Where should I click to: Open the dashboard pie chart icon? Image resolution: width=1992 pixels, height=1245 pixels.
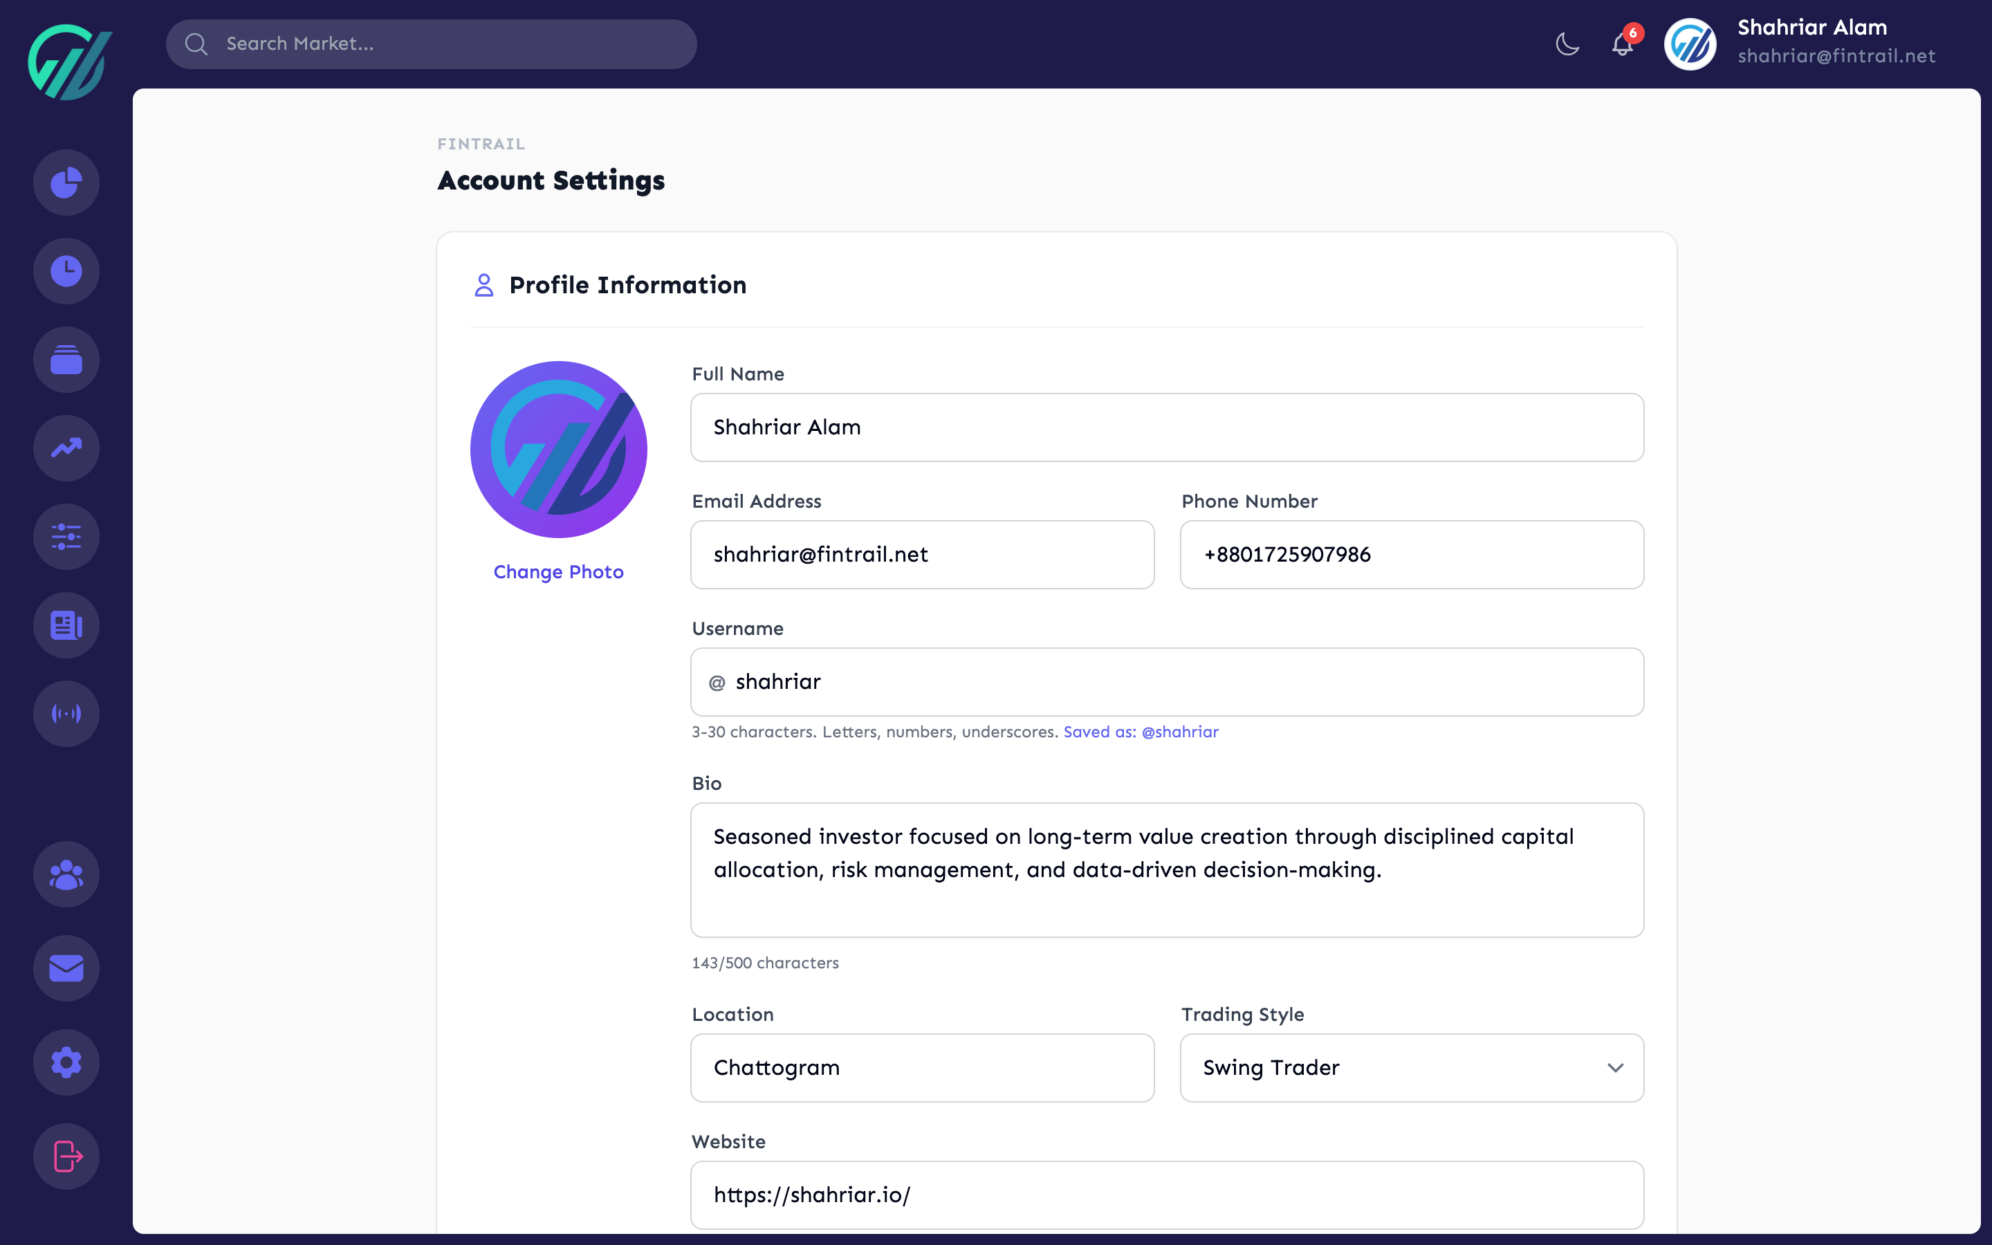click(66, 182)
